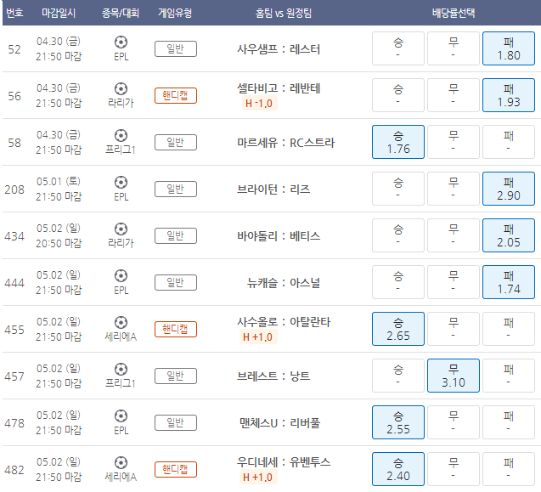Viewport: 541px width, 492px height.
Task: Click match text 마르세유 : RC스트라
Action: (x=285, y=143)
